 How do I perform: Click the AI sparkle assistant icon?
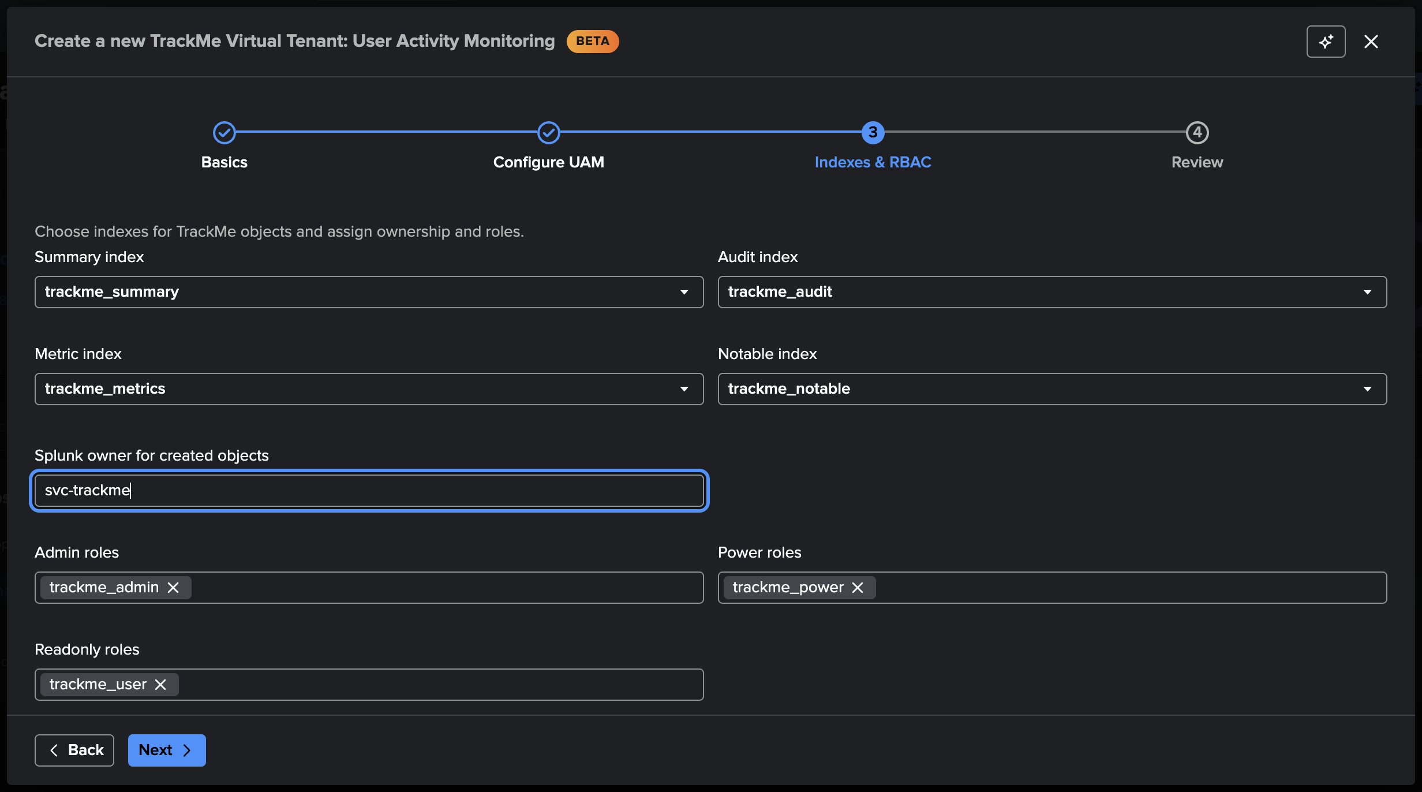tap(1326, 42)
